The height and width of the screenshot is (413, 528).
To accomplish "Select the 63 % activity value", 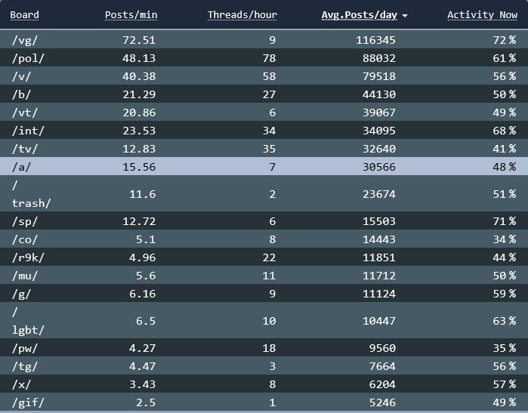I will (505, 321).
